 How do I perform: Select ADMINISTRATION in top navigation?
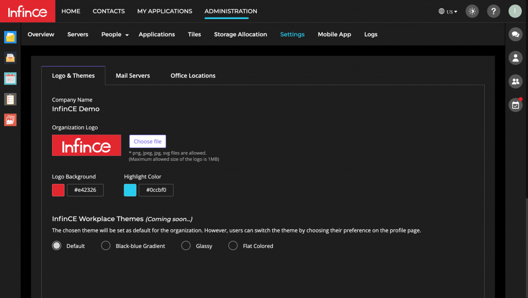230,11
